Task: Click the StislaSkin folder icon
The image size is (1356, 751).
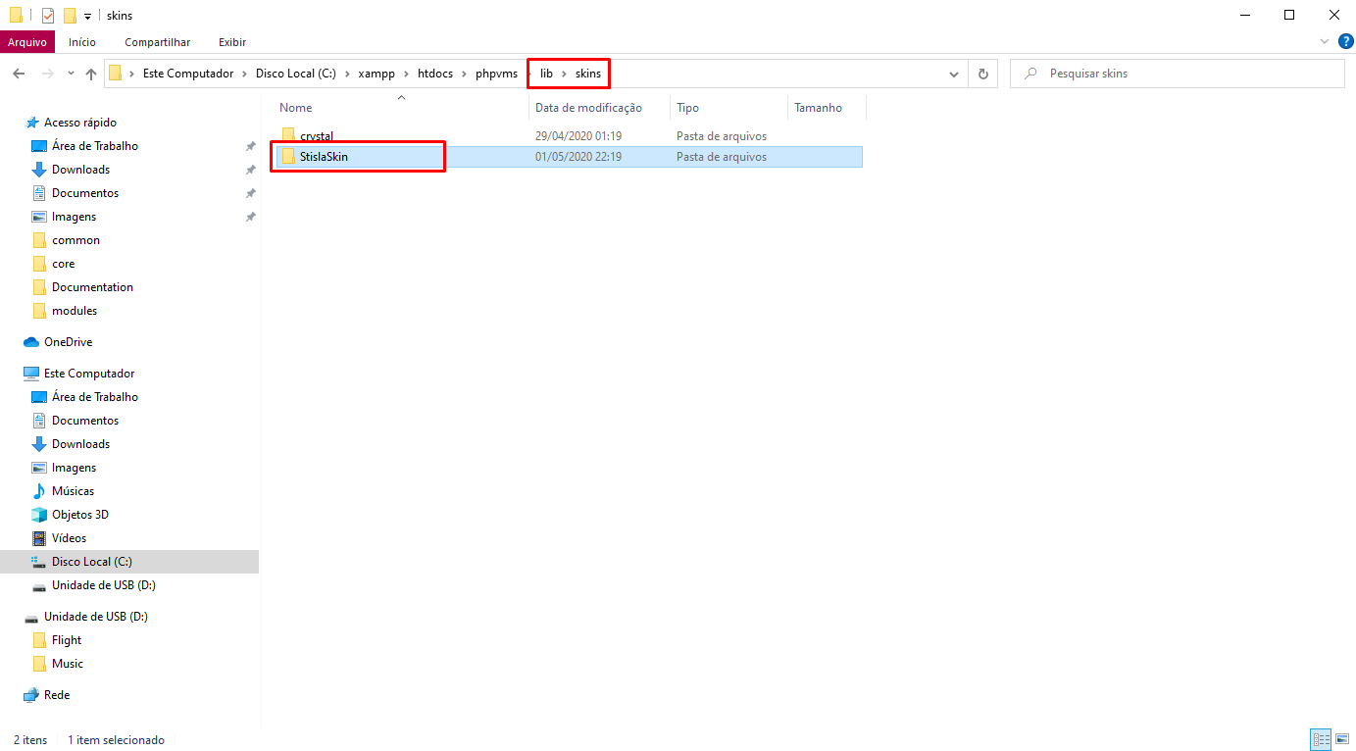Action: point(288,157)
